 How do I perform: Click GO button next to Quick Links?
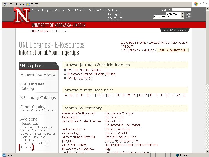click(x=188, y=17)
